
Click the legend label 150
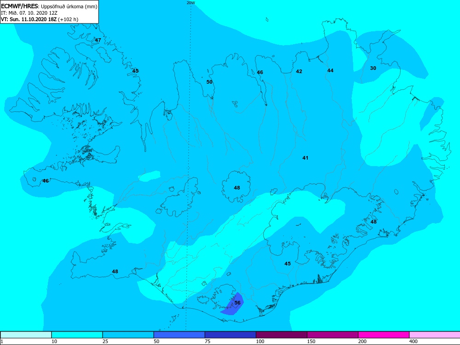311,341
